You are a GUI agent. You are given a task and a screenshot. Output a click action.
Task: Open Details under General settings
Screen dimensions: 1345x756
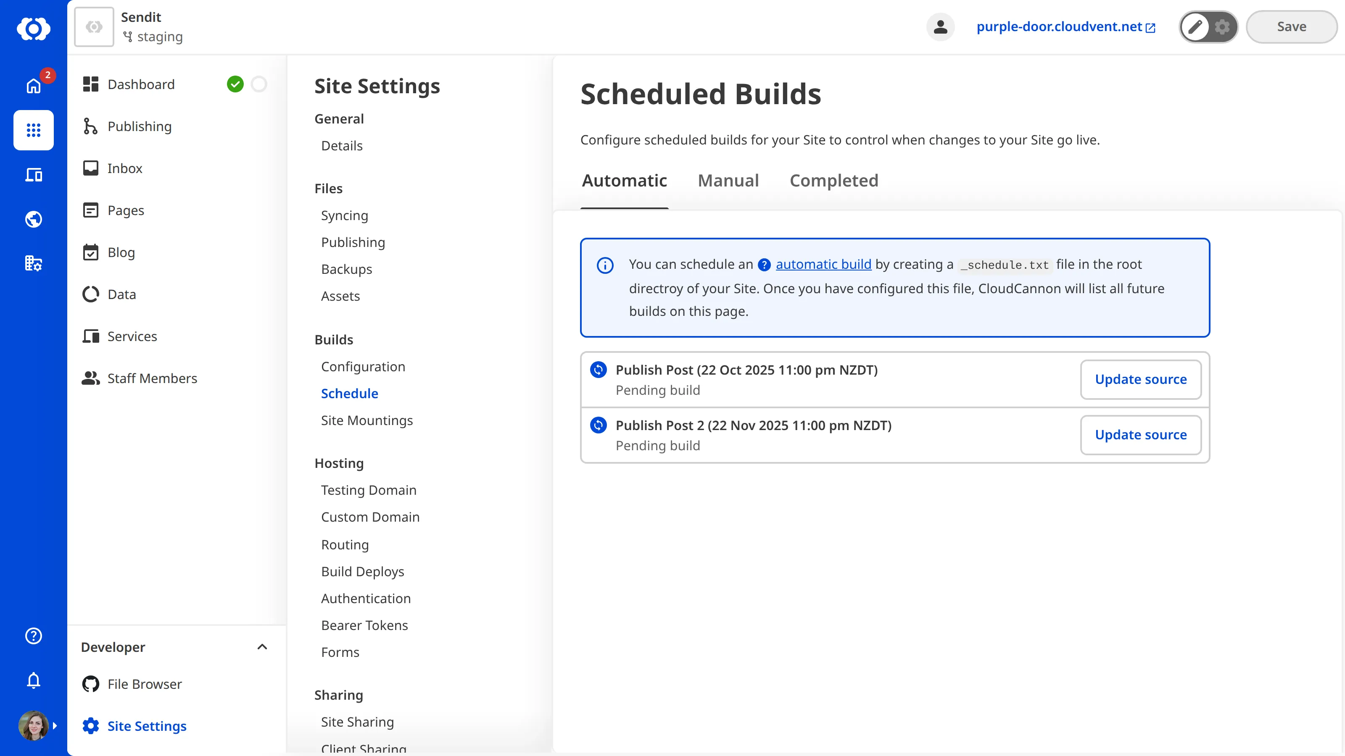[341, 146]
